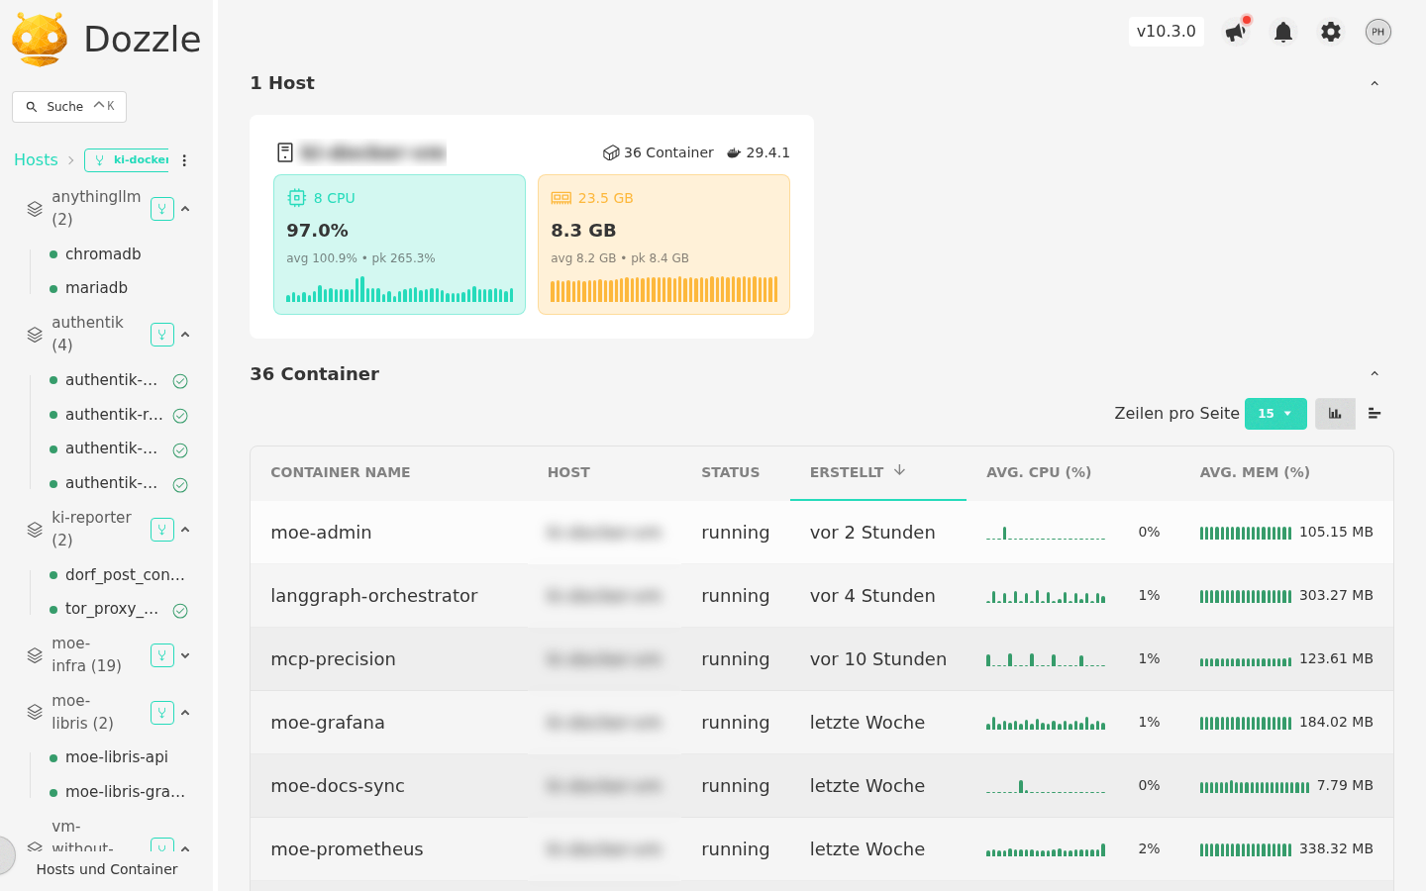The height and width of the screenshot is (891, 1426).
Task: Collapse the moe-libris stack
Action: 185,713
